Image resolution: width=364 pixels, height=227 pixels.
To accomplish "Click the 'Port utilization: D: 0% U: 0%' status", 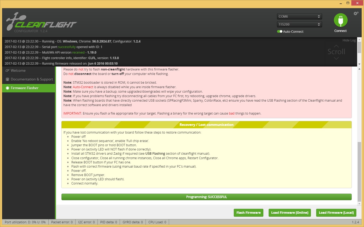I will point(25,222).
